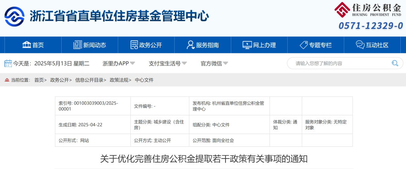Click the calendar icon beside today's date
This screenshot has height=169, width=406.
click(x=8, y=63)
